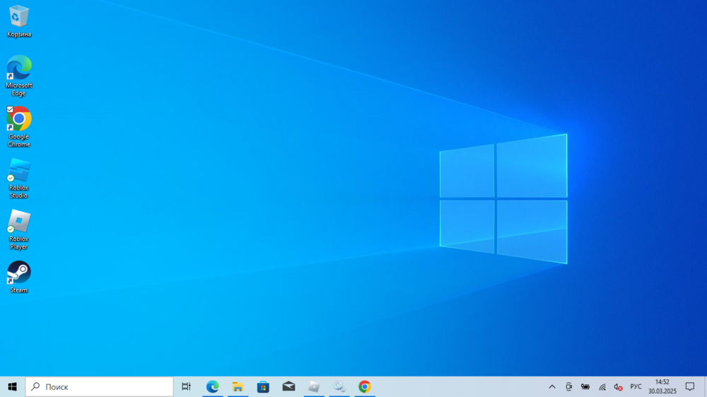Open the Windows Start menu
This screenshot has height=397, width=707.
[12, 386]
